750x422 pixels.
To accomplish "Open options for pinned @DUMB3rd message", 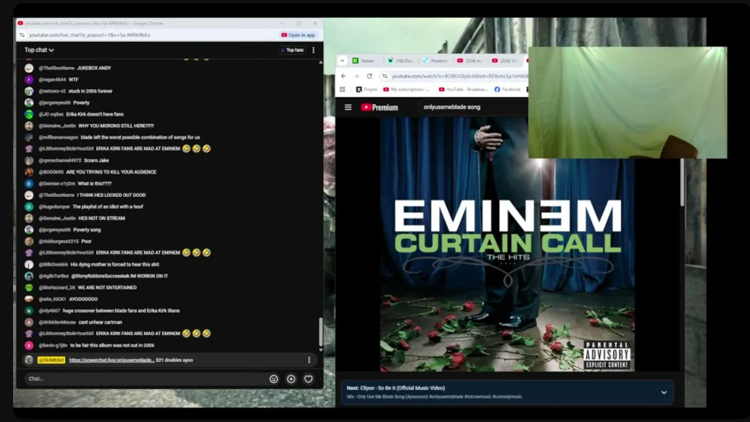I will click(309, 360).
